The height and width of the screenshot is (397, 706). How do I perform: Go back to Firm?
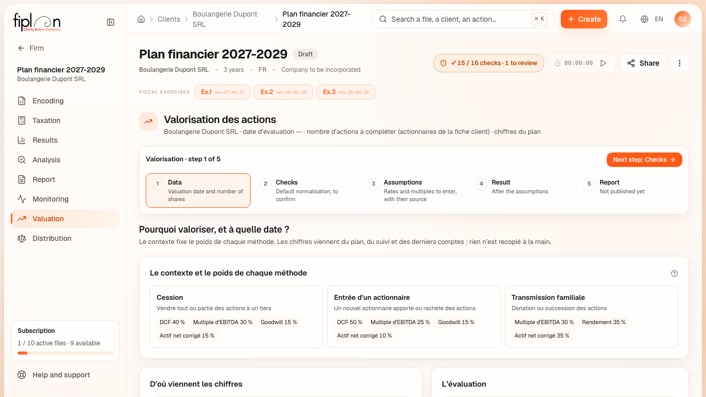30,48
